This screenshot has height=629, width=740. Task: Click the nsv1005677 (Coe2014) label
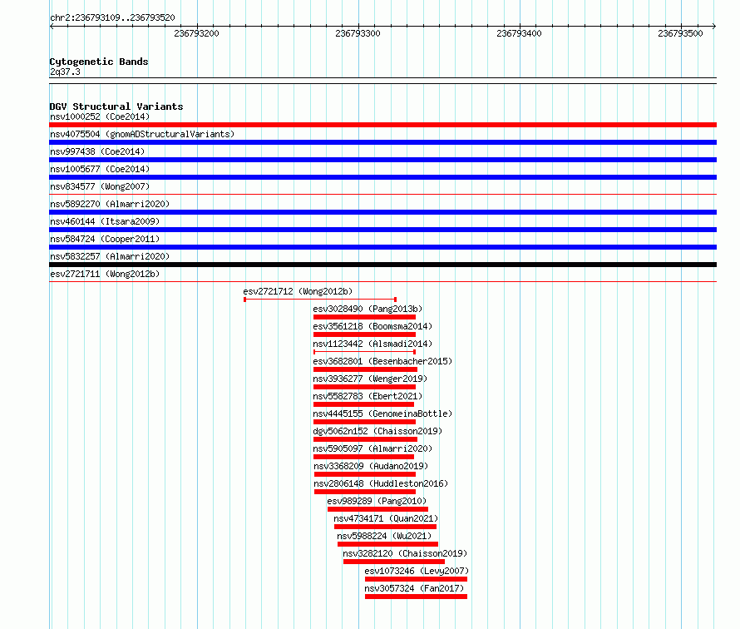[x=100, y=169]
